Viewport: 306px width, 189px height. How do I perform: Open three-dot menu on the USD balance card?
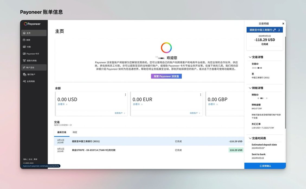click(125, 95)
